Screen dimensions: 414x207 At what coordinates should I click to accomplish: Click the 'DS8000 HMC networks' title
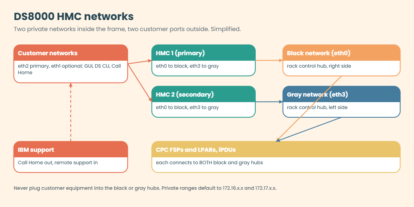point(73,16)
